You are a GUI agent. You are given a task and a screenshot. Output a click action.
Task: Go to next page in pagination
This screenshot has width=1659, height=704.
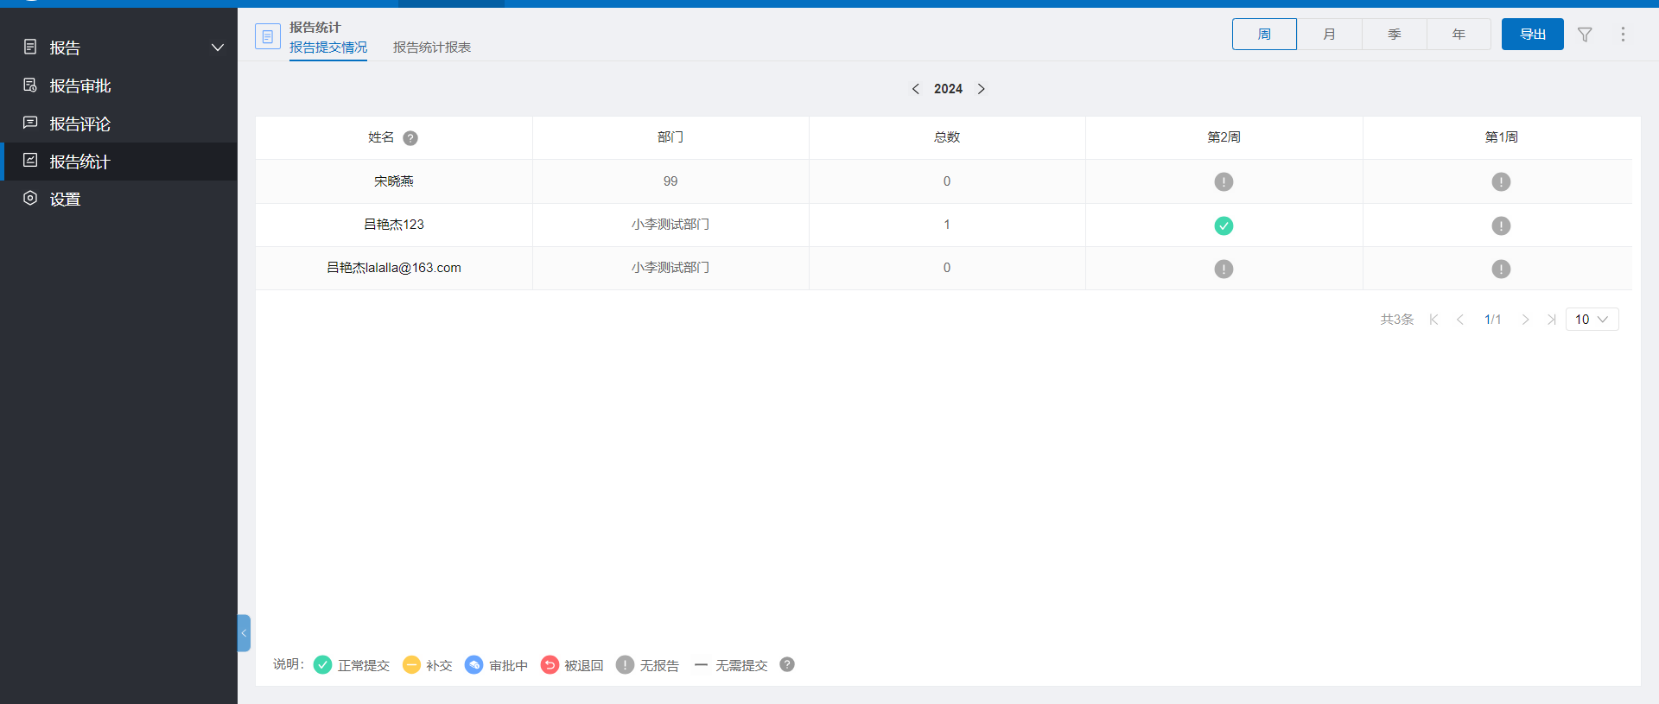click(1525, 320)
